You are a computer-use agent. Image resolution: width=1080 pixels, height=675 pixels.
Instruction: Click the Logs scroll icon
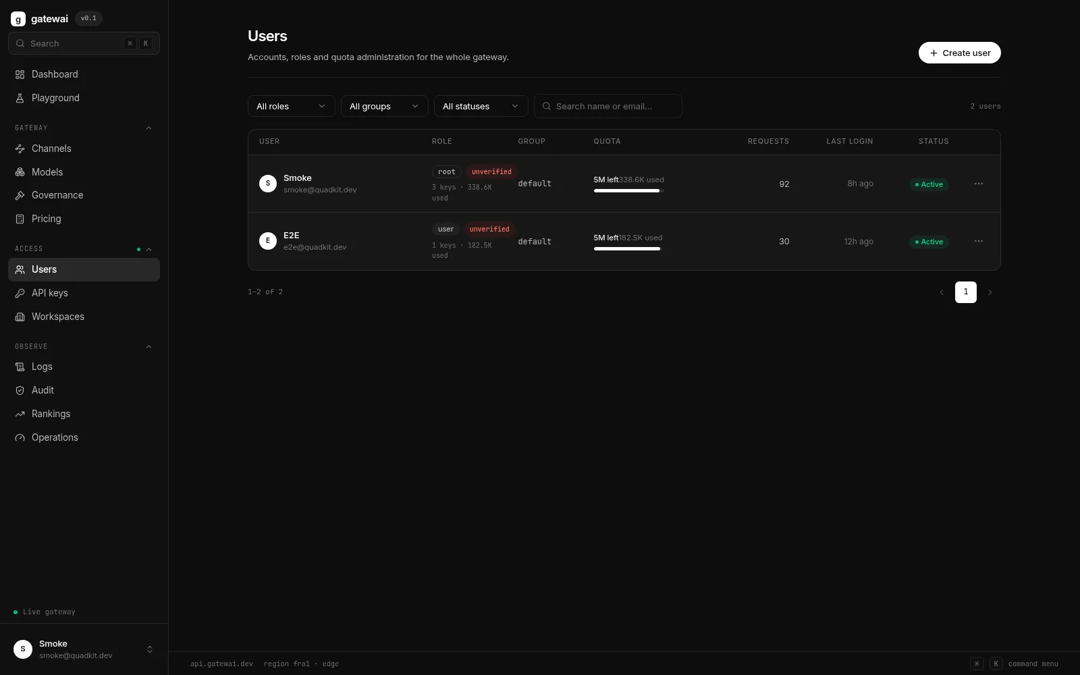pos(20,367)
